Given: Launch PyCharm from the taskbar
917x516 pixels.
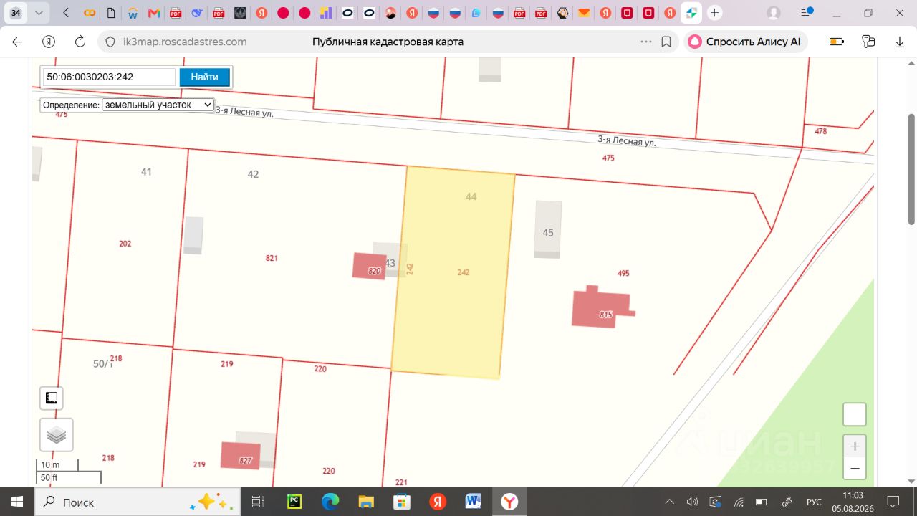Looking at the screenshot, I should pos(294,502).
